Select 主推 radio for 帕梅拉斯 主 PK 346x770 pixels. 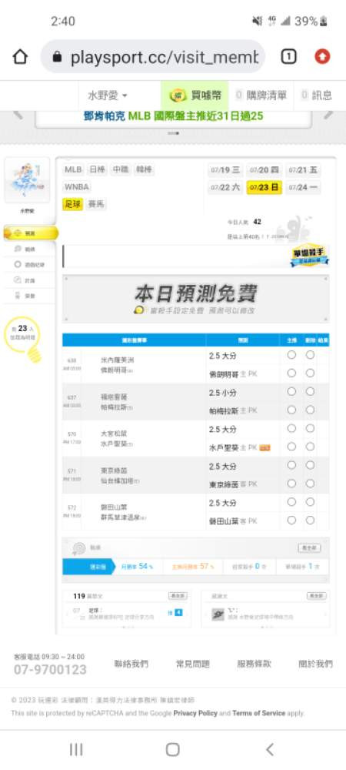291,410
